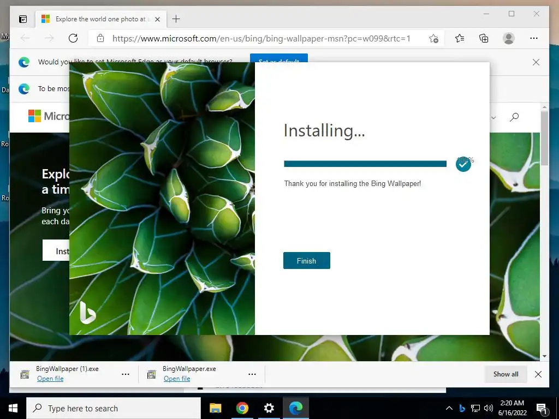Click the Edge logo in default browser prompt
Image resolution: width=559 pixels, height=419 pixels.
coord(24,62)
